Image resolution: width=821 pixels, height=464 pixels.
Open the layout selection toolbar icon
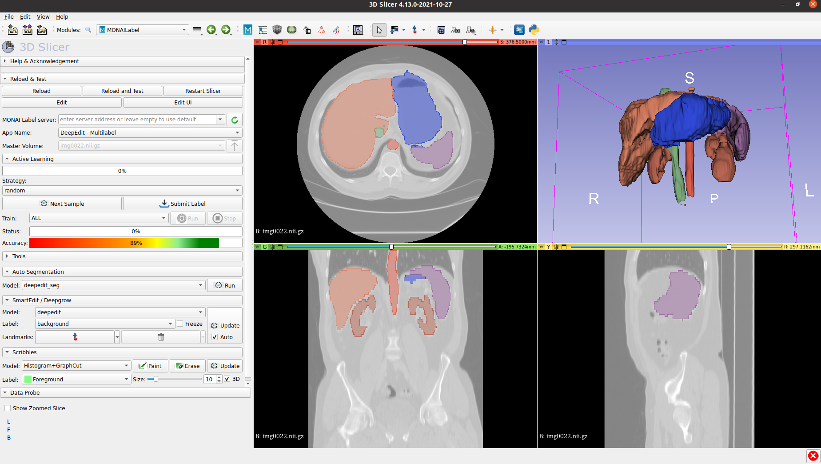tap(358, 30)
